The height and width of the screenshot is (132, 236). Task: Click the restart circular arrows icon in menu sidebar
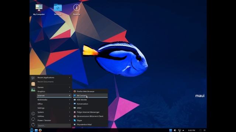pyautogui.click(x=33, y=119)
